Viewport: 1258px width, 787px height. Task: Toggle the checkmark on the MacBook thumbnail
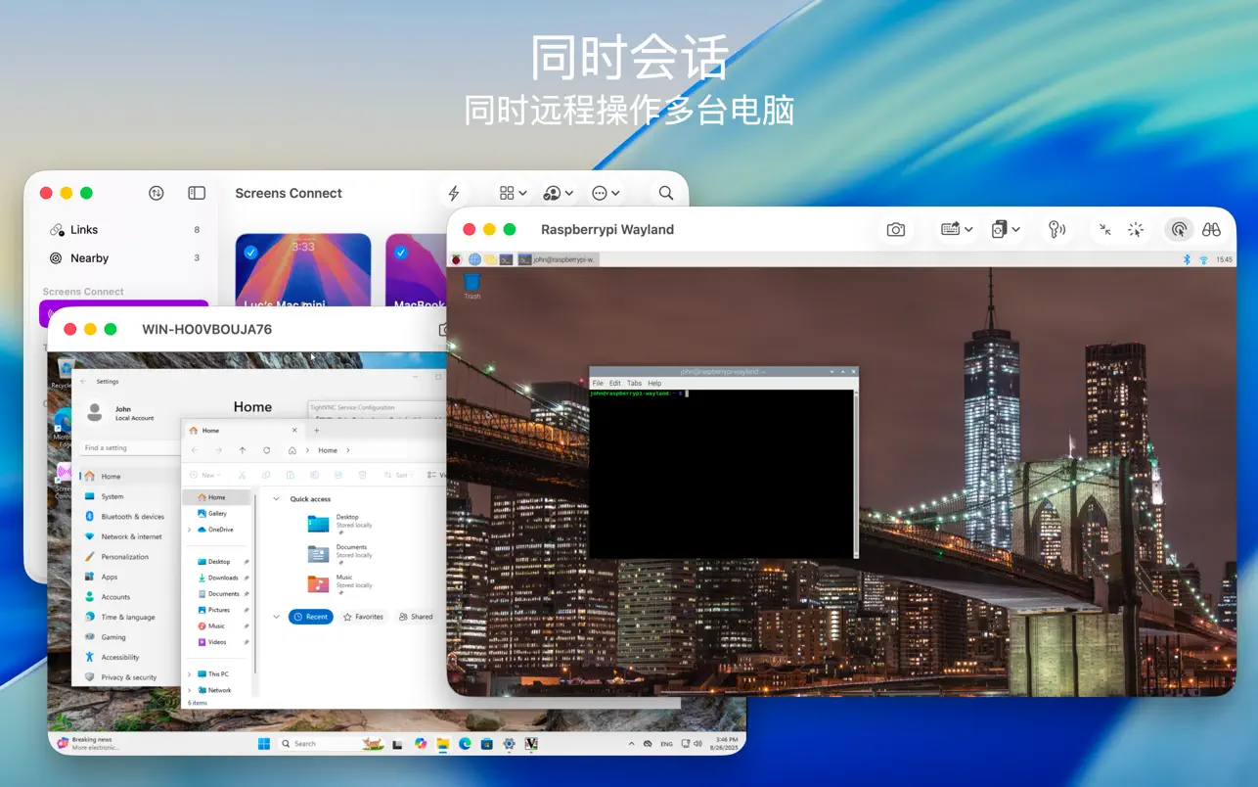[400, 253]
